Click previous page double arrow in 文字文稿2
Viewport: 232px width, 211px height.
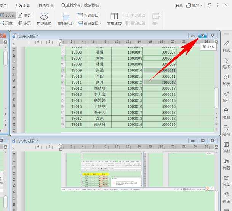216,118
